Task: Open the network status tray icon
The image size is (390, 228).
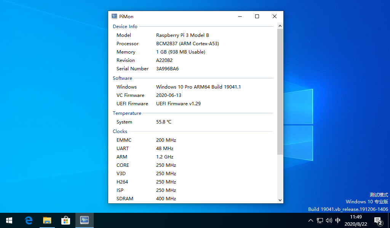Action: tap(320, 220)
